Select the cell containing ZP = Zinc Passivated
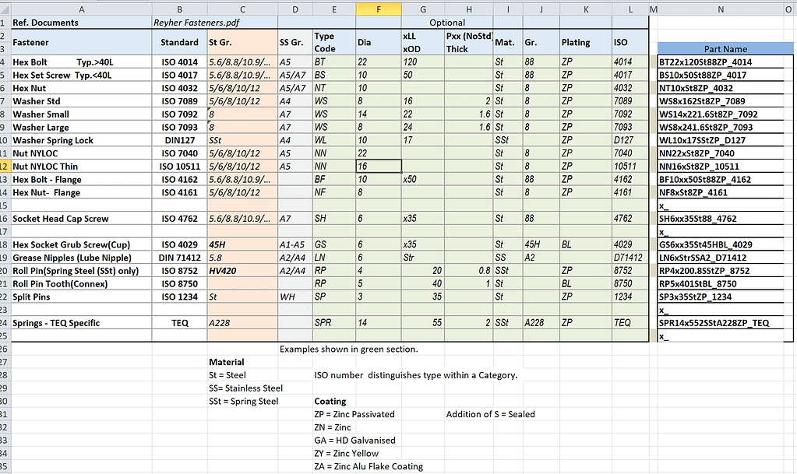Image resolution: width=797 pixels, height=474 pixels. pos(352,414)
